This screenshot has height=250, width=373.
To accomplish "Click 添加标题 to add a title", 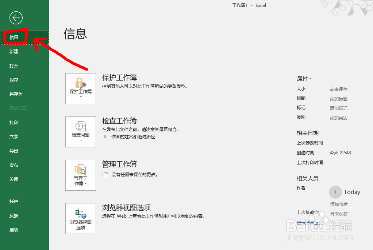I will click(340, 98).
